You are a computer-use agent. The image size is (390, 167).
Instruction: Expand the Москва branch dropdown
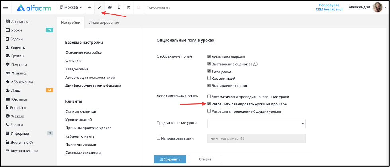71,8
